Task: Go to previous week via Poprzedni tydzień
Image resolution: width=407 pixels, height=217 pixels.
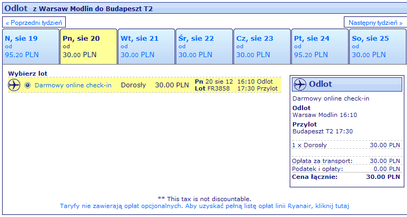Action: coord(34,23)
